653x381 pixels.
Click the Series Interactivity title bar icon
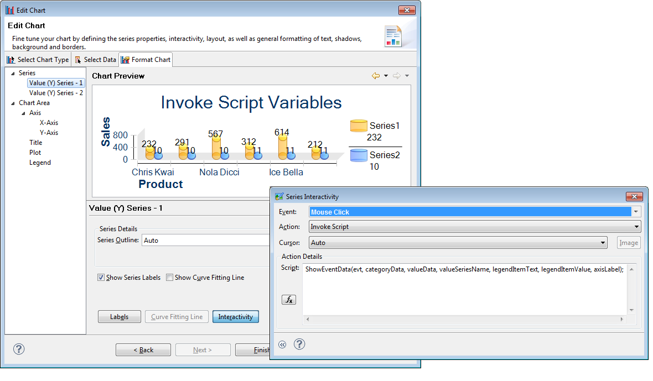click(279, 196)
